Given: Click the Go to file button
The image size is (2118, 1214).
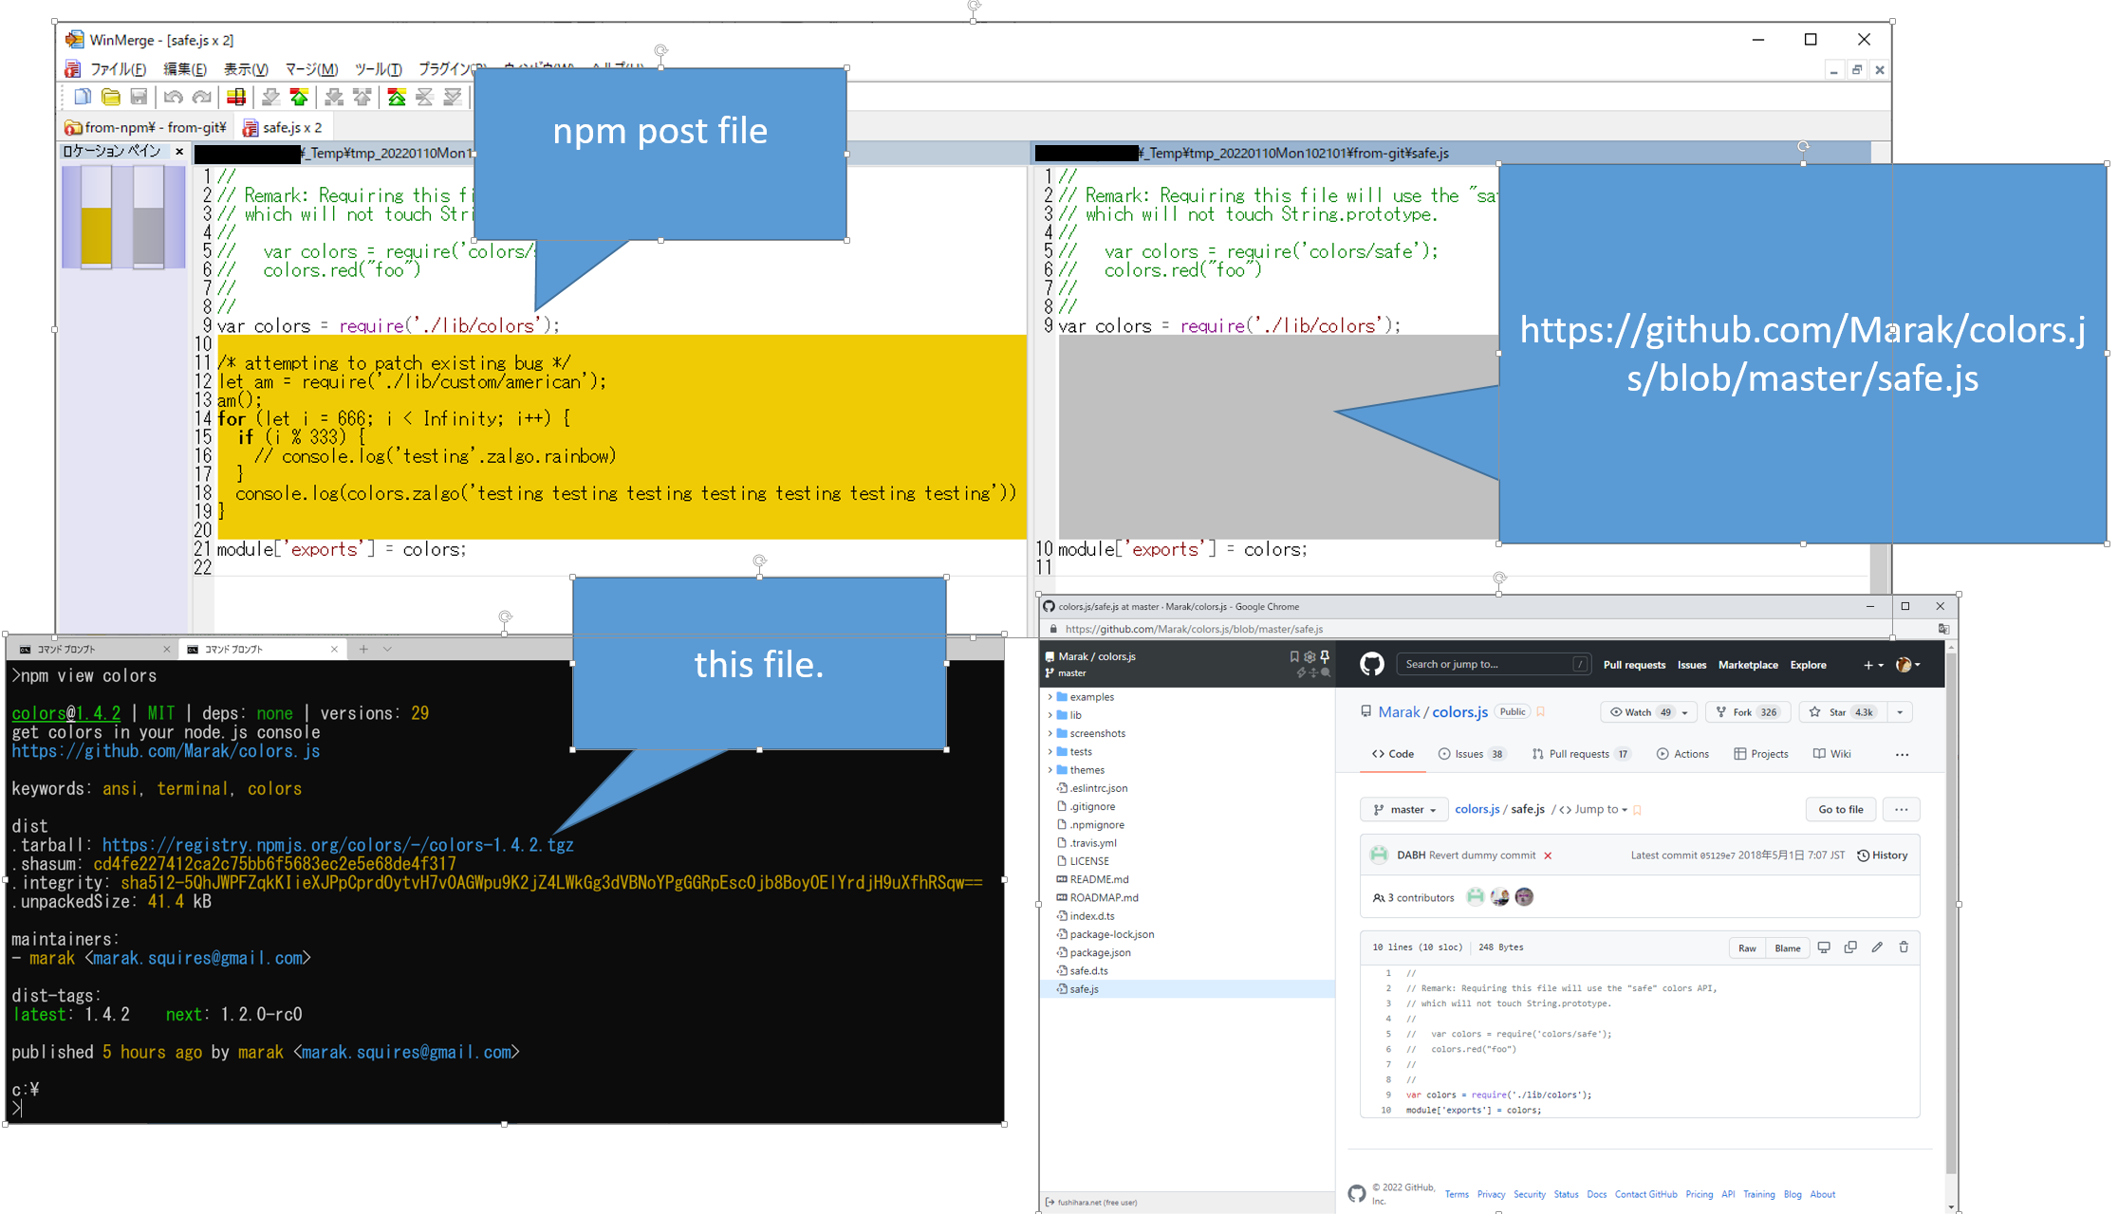Looking at the screenshot, I should 1841,809.
